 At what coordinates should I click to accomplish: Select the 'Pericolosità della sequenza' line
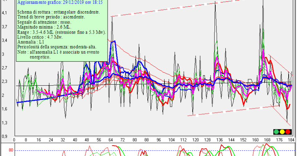coord(57,47)
